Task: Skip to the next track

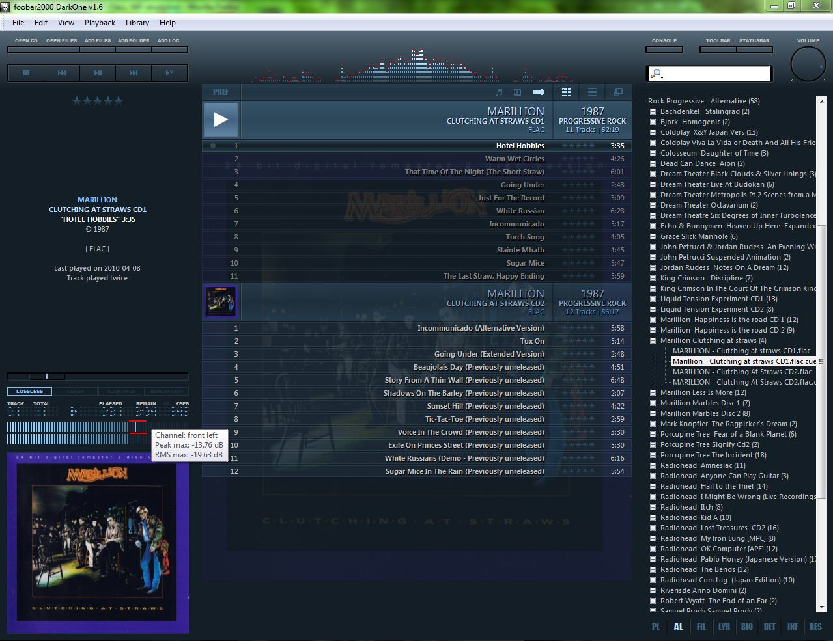Action: [134, 73]
